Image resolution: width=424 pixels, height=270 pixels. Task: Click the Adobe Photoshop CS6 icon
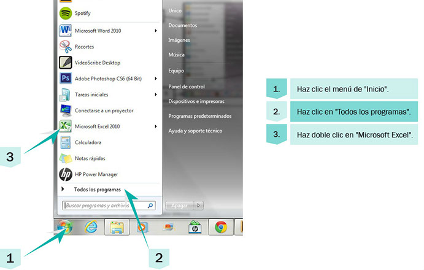tap(66, 79)
